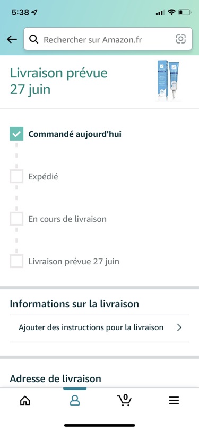Open the product thumbnail image
199x431 pixels.
pos(169,81)
